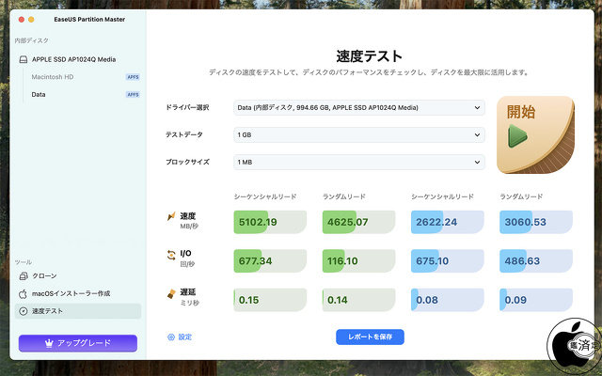Screen dimensions: 602x376
Task: Close the window with red button
Action: click(x=22, y=20)
